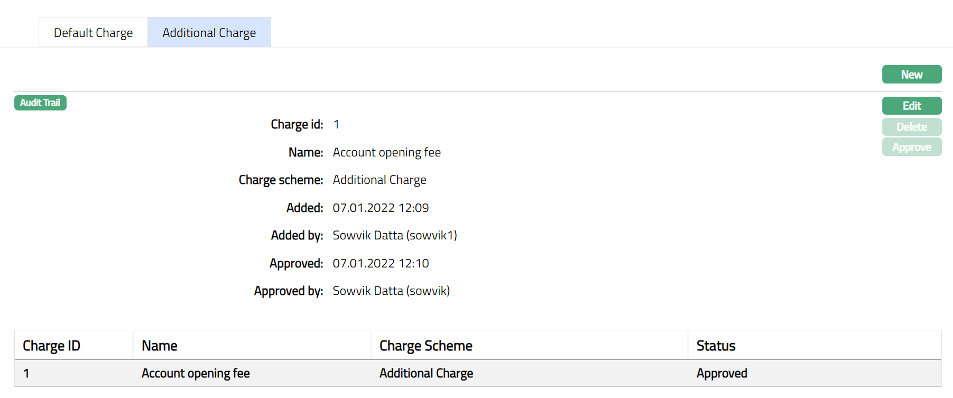Click Approved by value Sowvik Datta (sowvik)
This screenshot has width=953, height=398.
click(x=391, y=291)
